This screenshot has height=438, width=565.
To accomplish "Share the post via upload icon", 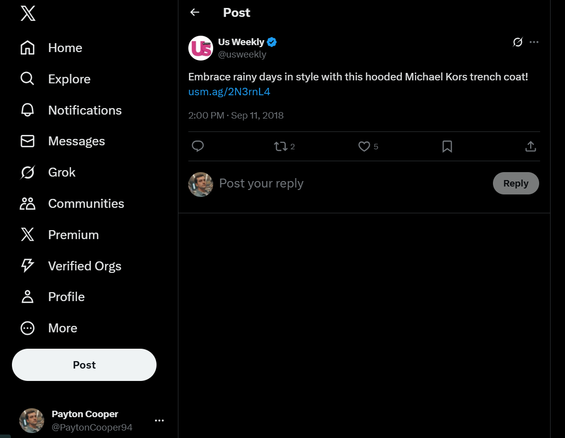I will point(530,146).
